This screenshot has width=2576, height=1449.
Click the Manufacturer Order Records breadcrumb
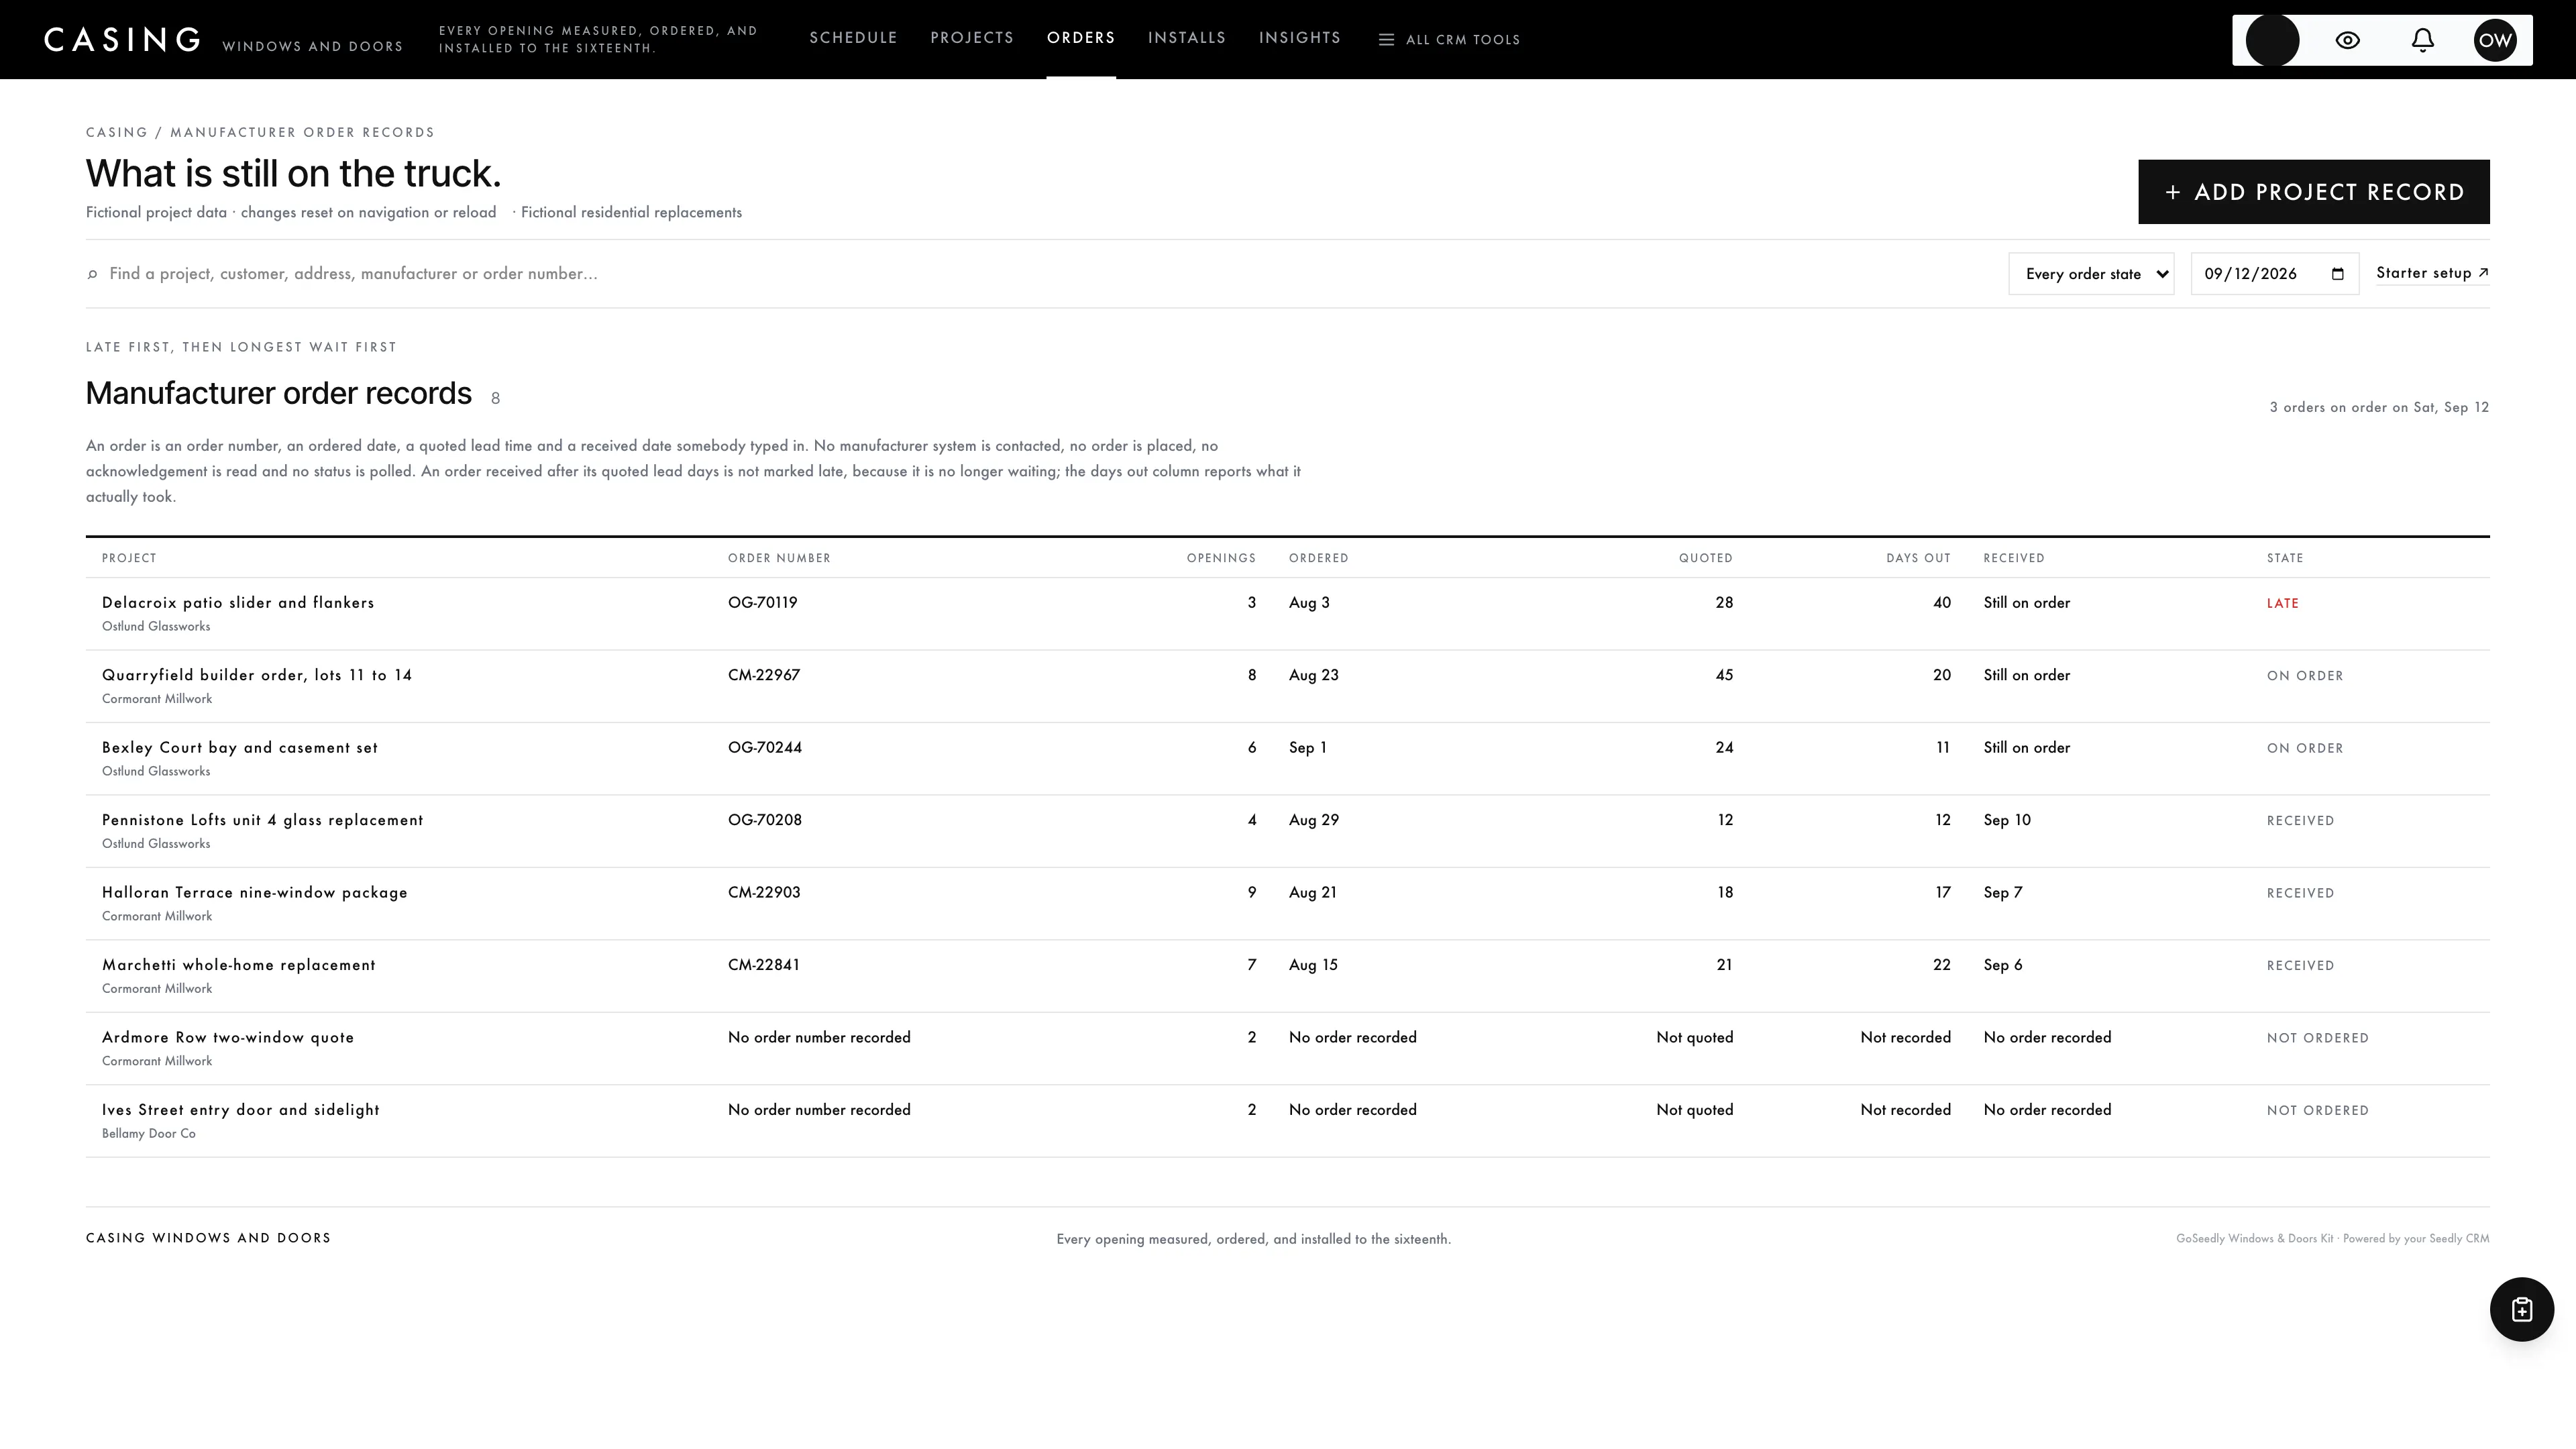click(302, 132)
